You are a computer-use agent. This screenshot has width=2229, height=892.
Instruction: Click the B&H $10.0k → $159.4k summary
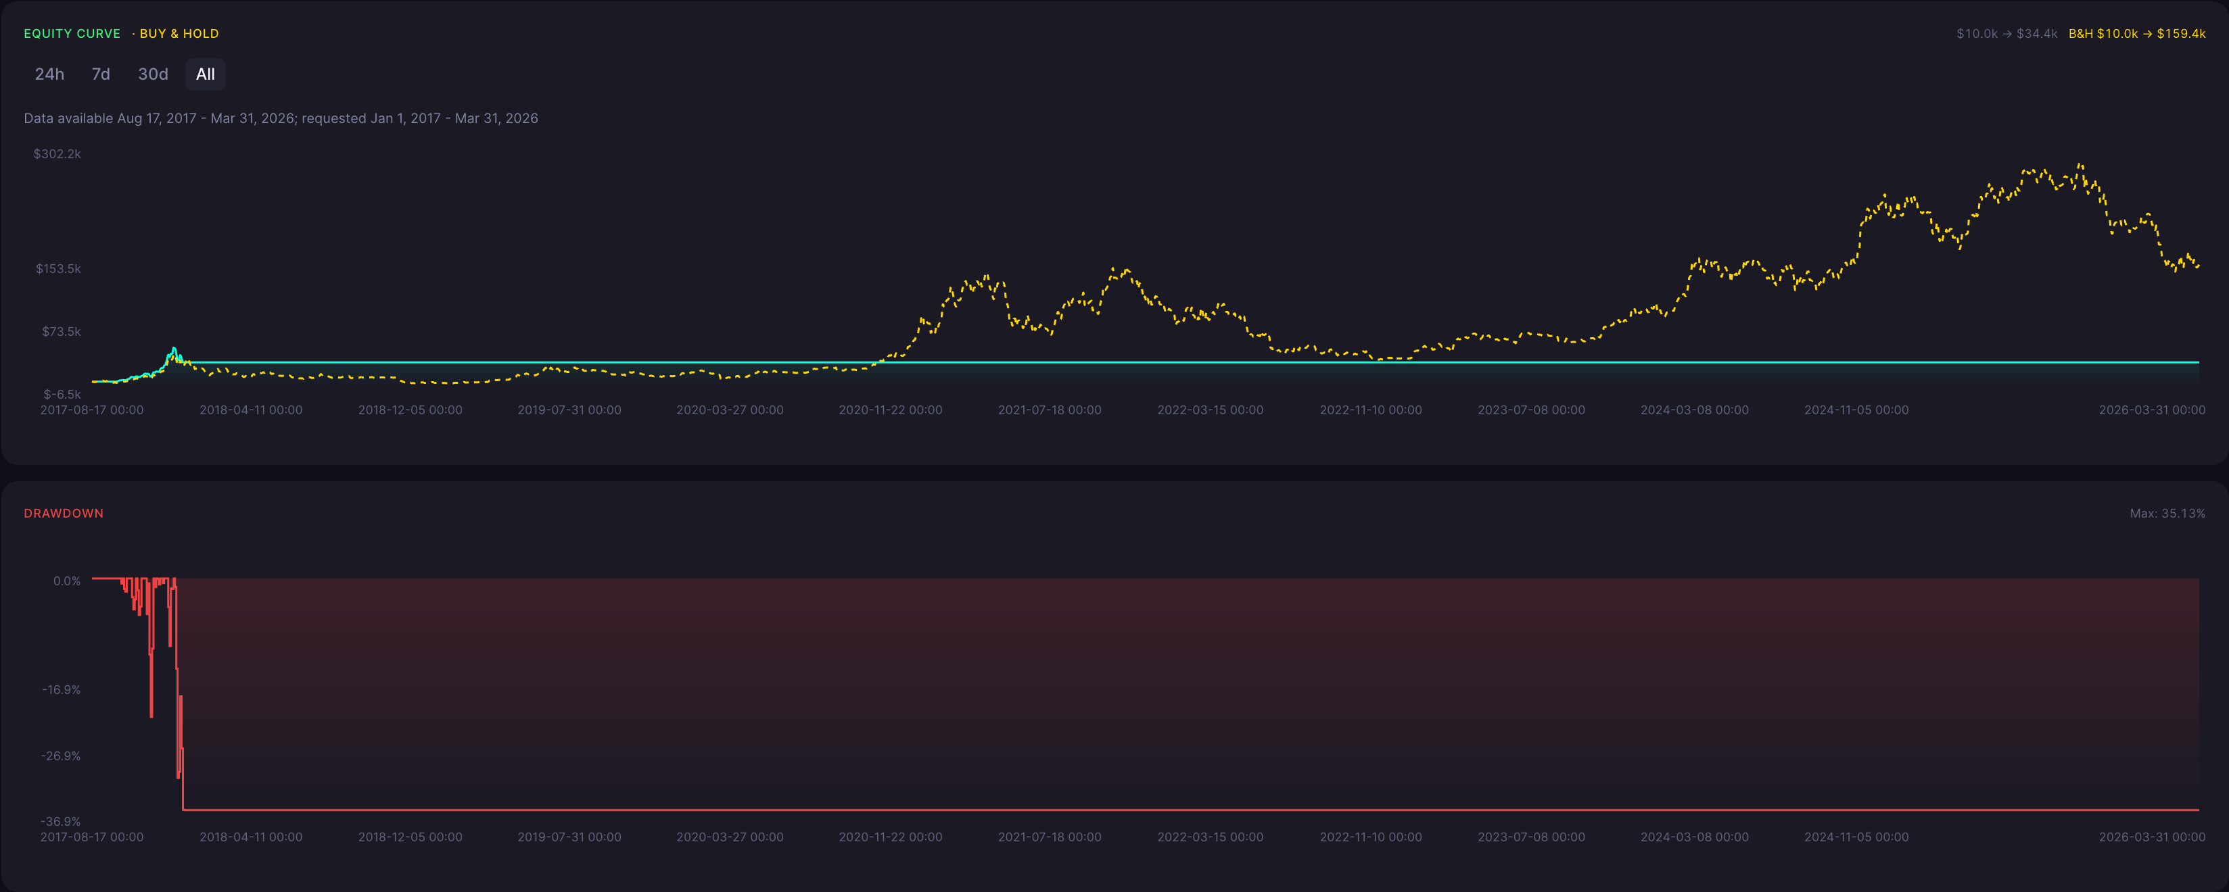(2136, 34)
